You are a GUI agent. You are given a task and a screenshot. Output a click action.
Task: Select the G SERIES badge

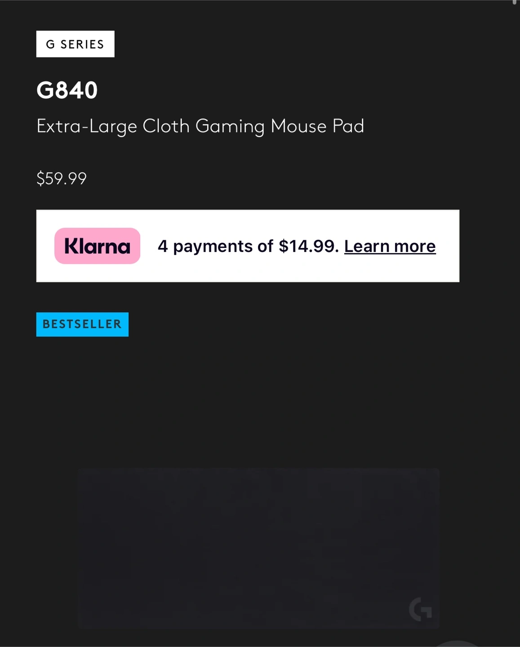coord(75,44)
